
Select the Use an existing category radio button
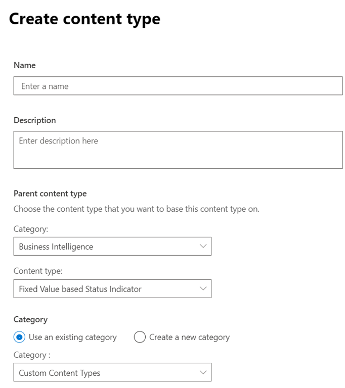coord(20,337)
